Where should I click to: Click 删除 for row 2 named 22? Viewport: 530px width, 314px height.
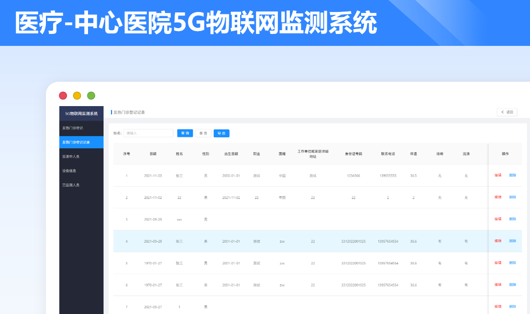(512, 197)
